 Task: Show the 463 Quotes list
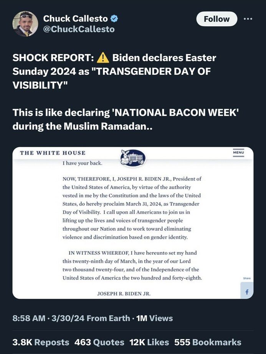99,342
